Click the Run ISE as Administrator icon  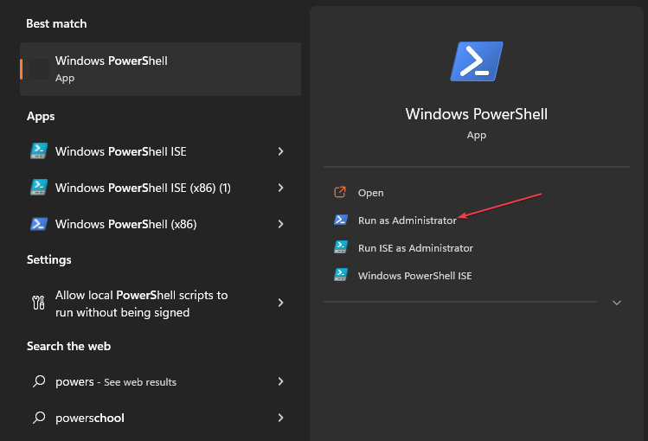click(341, 248)
